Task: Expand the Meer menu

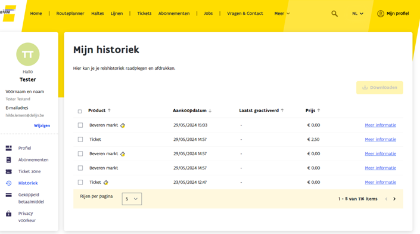Action: pyautogui.click(x=282, y=13)
